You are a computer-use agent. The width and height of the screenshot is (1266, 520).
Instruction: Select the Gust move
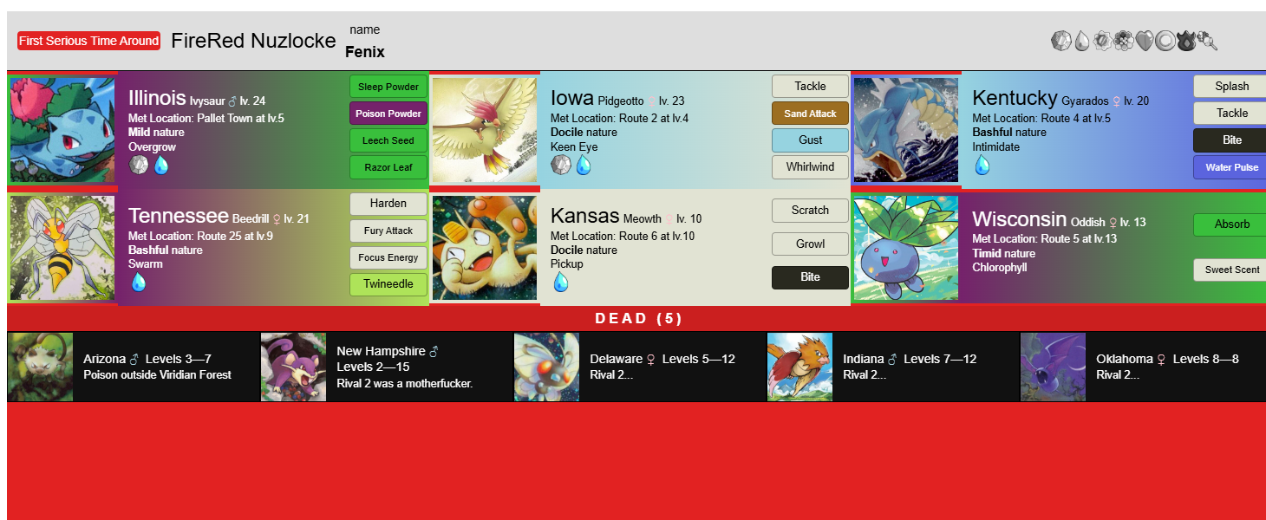click(x=810, y=140)
